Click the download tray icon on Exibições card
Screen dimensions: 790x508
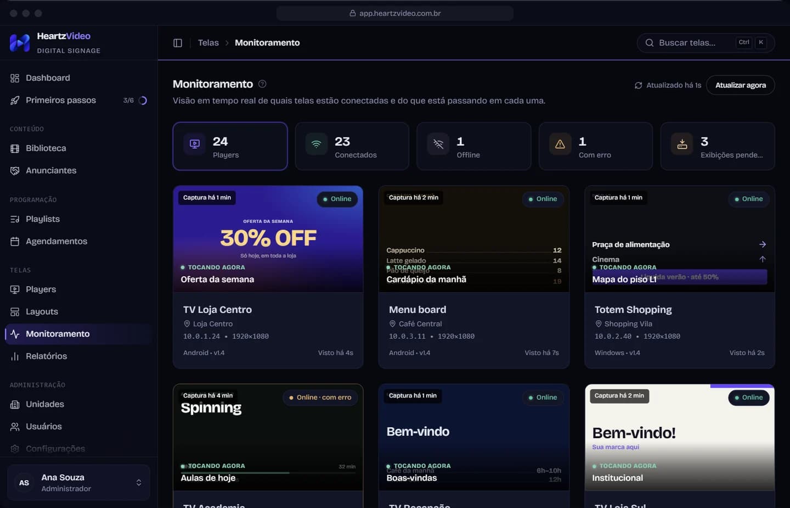[x=682, y=144]
